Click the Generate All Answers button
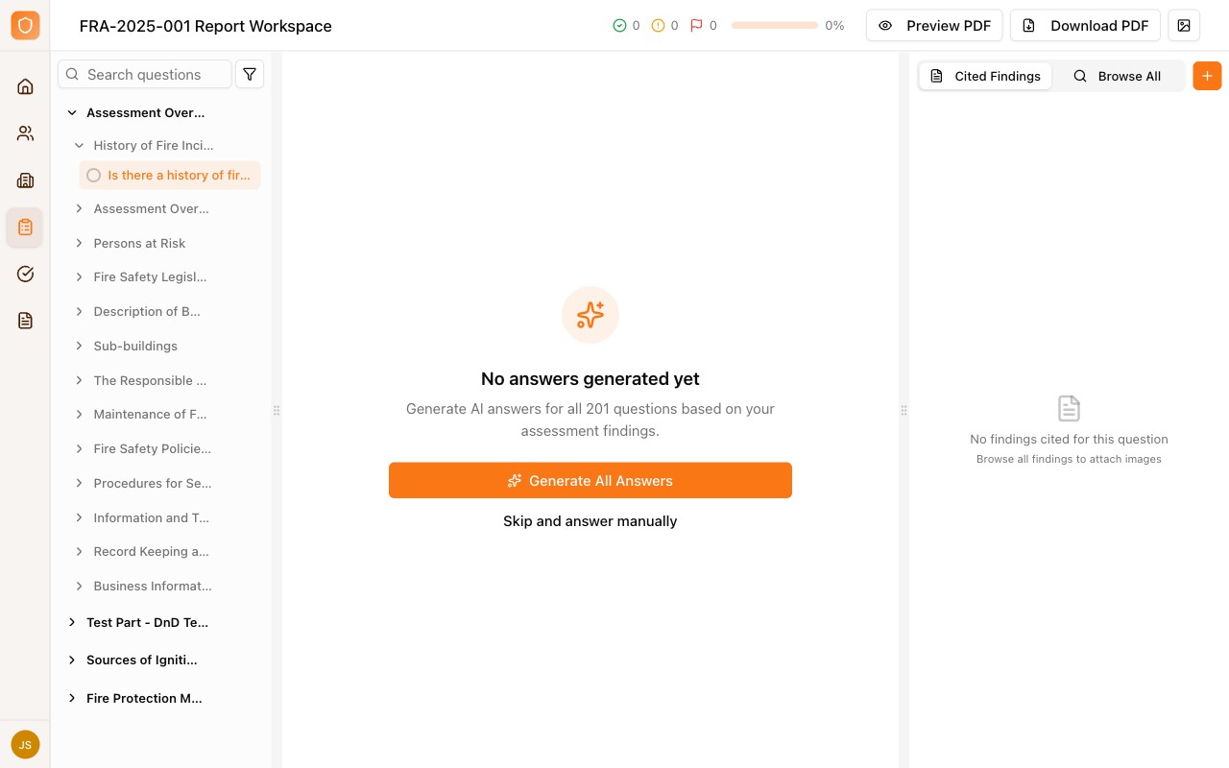The image size is (1229, 768). (x=590, y=480)
